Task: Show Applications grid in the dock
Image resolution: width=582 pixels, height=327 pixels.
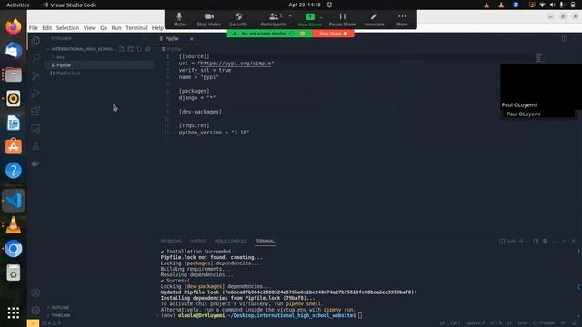Action: click(x=14, y=312)
